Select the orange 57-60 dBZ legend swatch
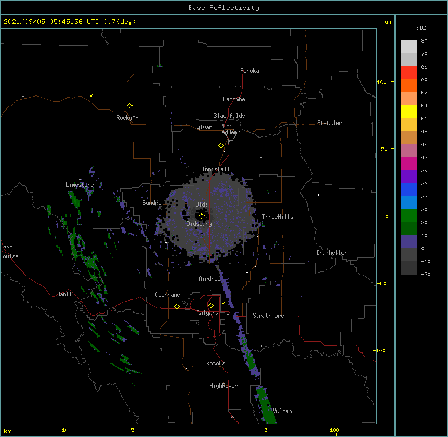This screenshot has width=448, height=437. point(409,86)
